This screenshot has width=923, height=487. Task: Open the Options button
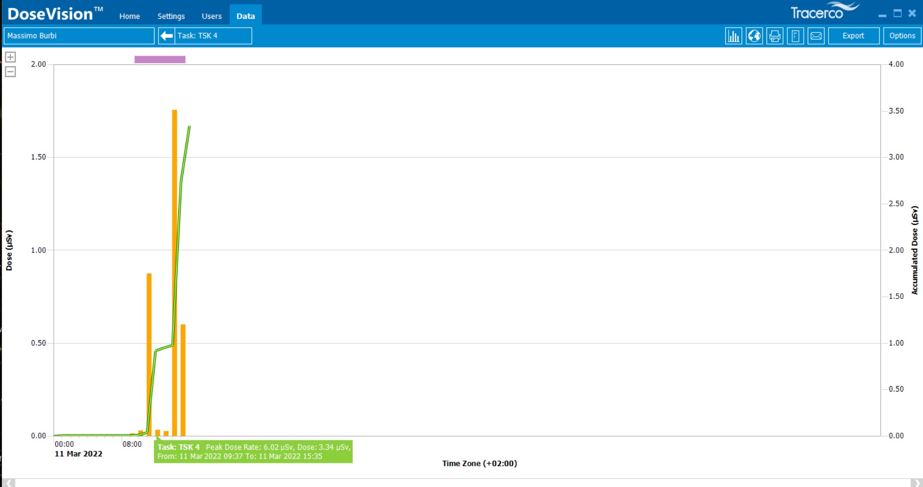point(902,36)
